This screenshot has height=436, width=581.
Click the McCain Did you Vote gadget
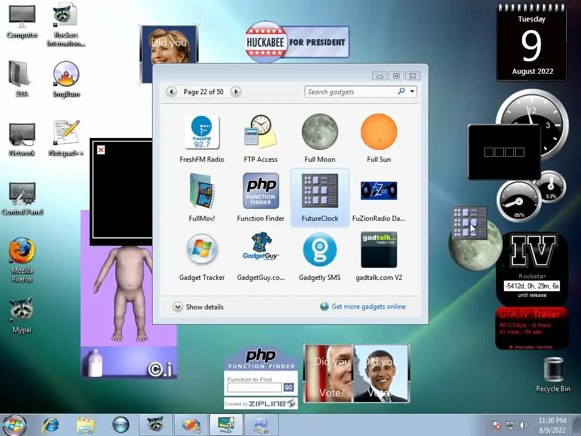(x=329, y=374)
